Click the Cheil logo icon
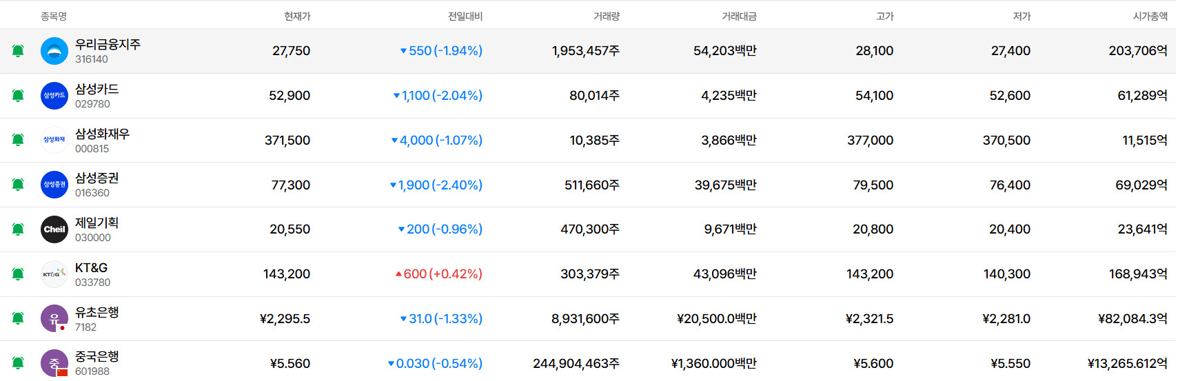Screen dimensions: 1189x381 coord(54,229)
